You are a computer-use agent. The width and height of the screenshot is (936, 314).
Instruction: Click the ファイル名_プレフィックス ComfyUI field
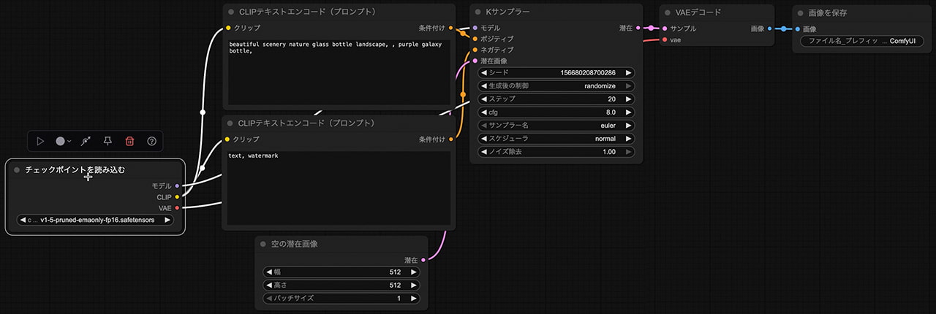point(861,42)
